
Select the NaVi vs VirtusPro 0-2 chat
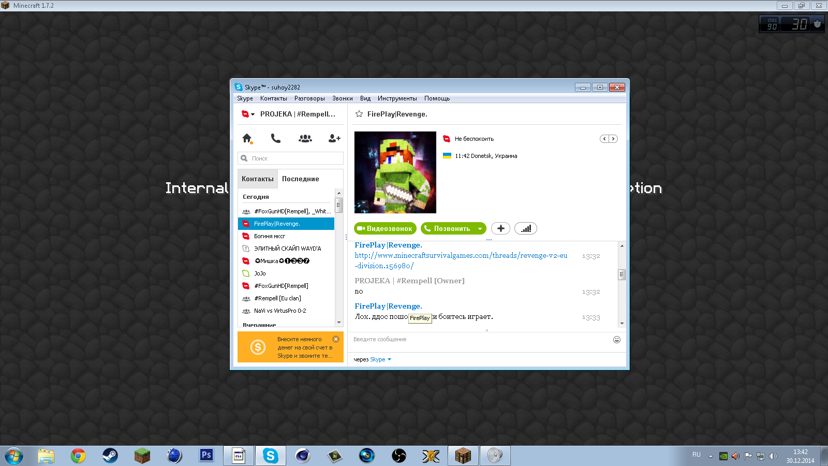[286, 311]
